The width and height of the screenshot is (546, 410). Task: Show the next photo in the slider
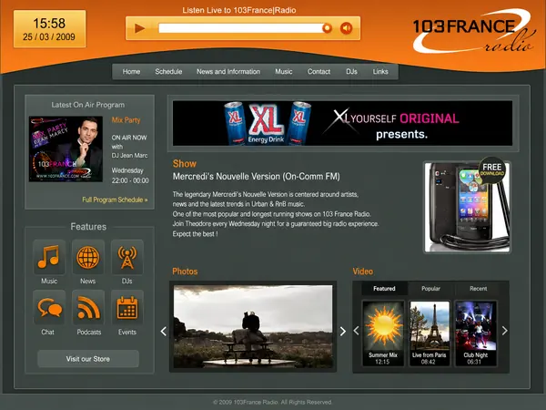[343, 332]
